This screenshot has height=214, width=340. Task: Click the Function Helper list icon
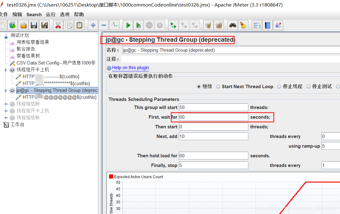point(257,25)
